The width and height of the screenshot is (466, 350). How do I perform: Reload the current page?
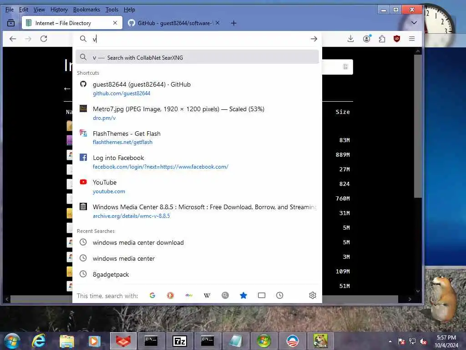(44, 39)
